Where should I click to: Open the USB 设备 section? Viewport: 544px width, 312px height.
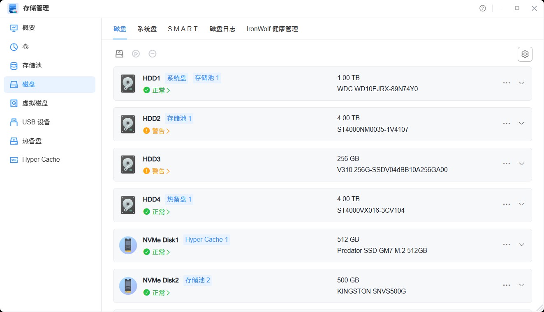36,122
